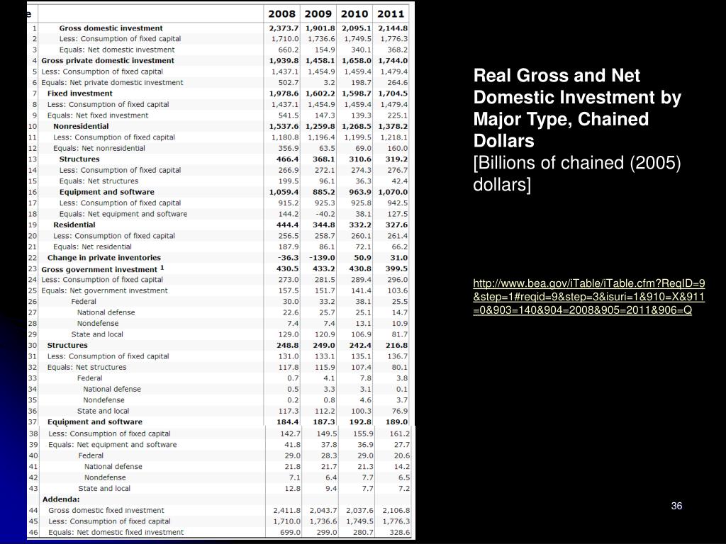This screenshot has width=726, height=544.
Task: Select the Equals: Net residential label
Action: [92, 247]
